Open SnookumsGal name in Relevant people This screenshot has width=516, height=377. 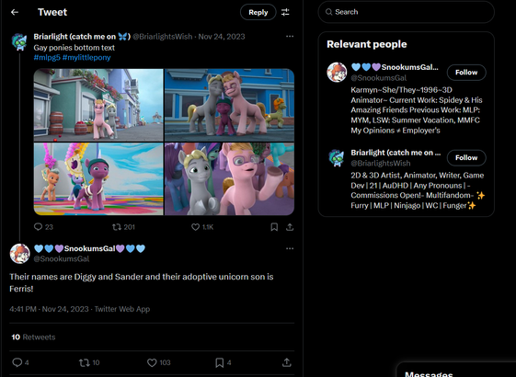point(395,67)
